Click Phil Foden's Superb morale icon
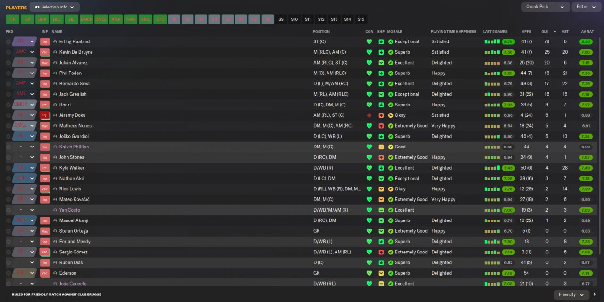 (391, 73)
